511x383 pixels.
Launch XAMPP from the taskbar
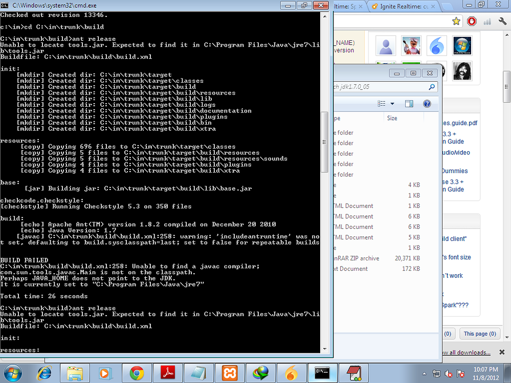[x=230, y=373]
